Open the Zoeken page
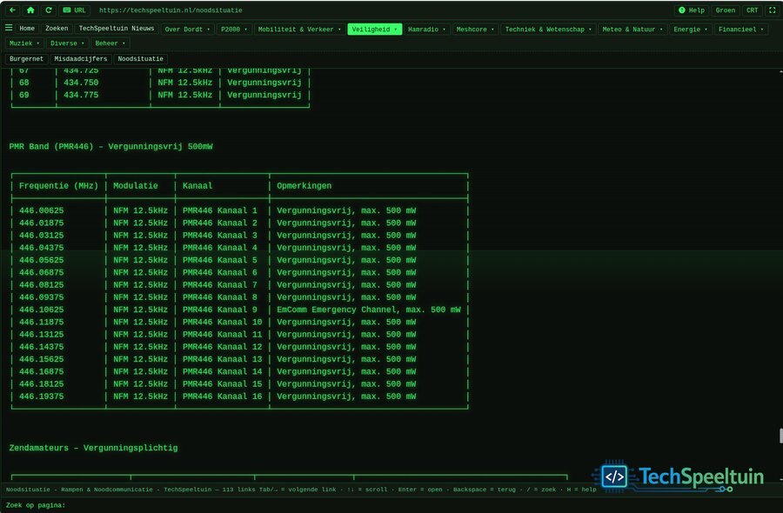The image size is (783, 513). coord(57,29)
